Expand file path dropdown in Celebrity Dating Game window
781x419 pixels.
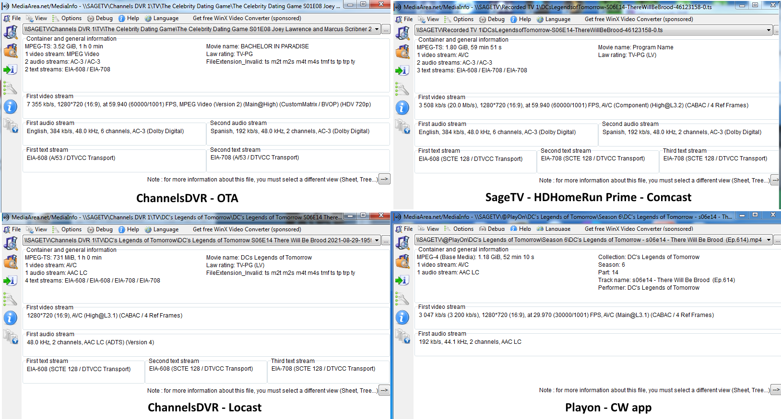(x=377, y=29)
